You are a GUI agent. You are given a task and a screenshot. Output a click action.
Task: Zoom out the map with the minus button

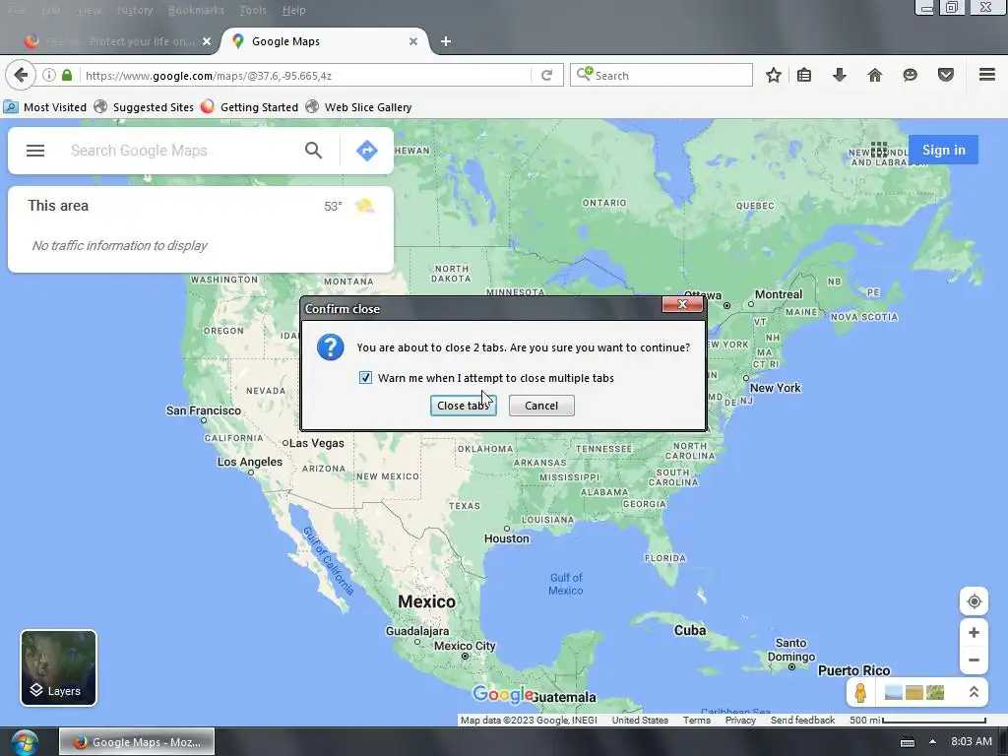pos(974,661)
